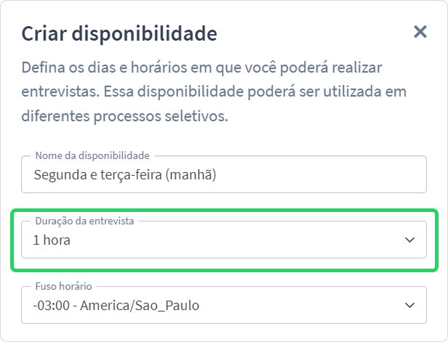Click the "America/Sao_Paulo" text in timezone selector
Viewport: 448px width, 342px height.
(x=140, y=306)
